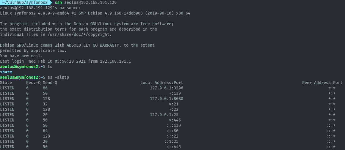Click the 'share' directory name
This screenshot has height=150, width=345.
[6, 72]
